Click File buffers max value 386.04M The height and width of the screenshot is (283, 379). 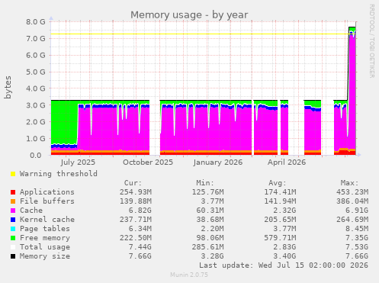point(352,201)
